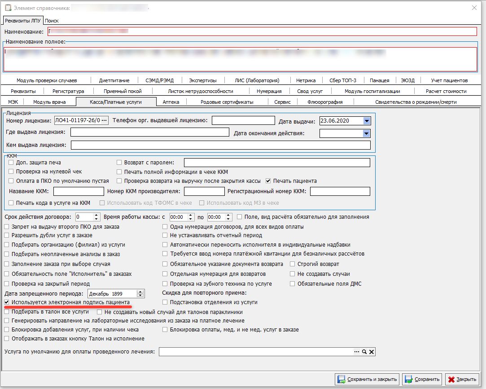Image resolution: width=486 pixels, height=389 pixels.
Task: Focus the Название ККМ text field
Action: click(79, 191)
